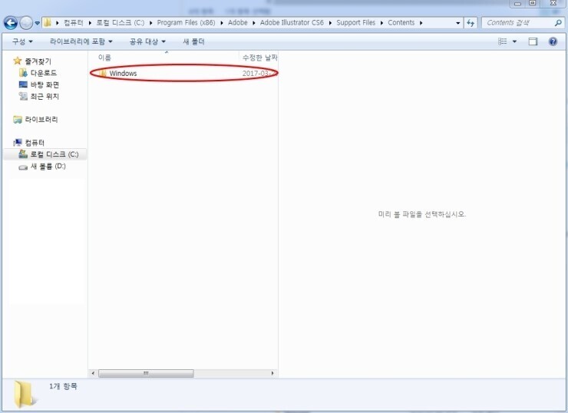Open help with question mark icon
568x413 pixels.
[553, 41]
